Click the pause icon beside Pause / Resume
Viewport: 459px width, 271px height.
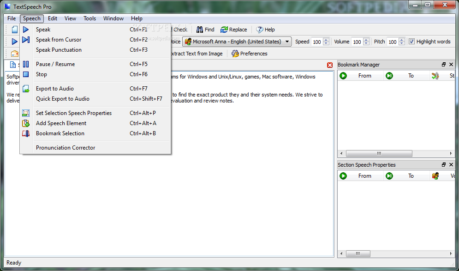pyautogui.click(x=26, y=64)
